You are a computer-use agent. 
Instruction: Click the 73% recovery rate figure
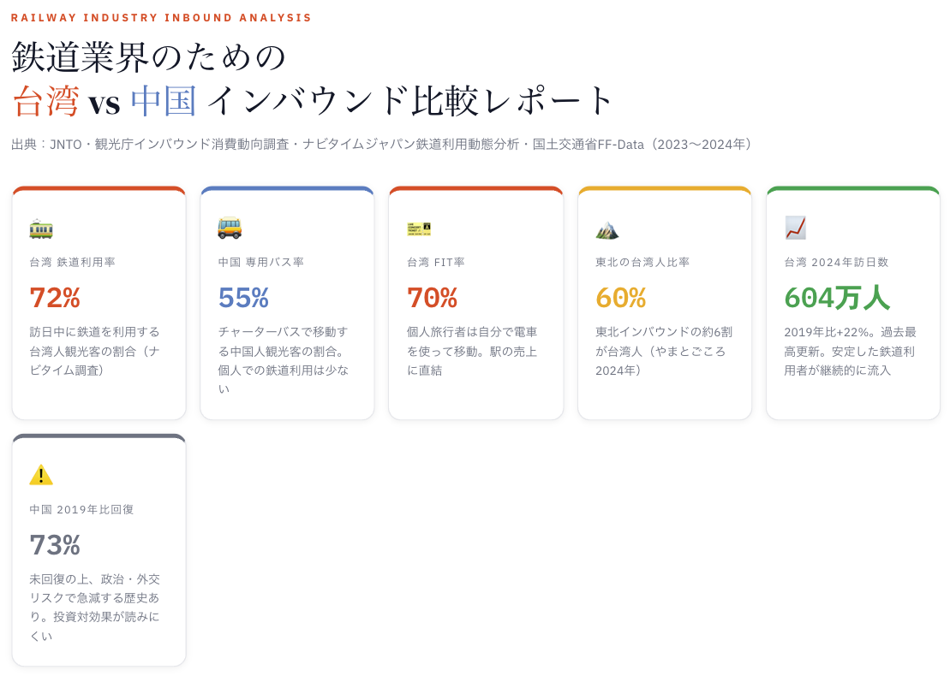click(55, 545)
